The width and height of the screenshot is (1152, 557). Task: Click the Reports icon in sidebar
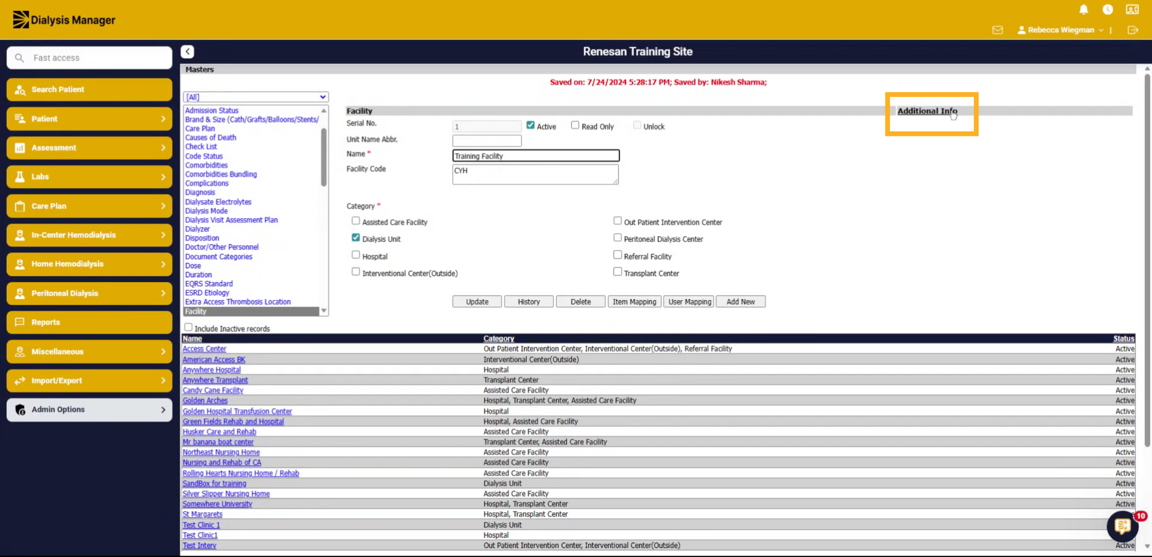tap(20, 322)
